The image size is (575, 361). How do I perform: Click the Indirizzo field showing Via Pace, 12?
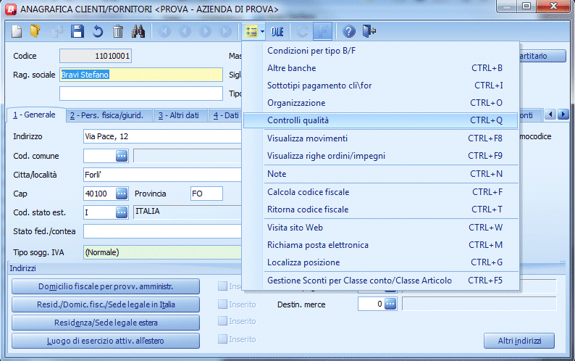click(x=162, y=136)
